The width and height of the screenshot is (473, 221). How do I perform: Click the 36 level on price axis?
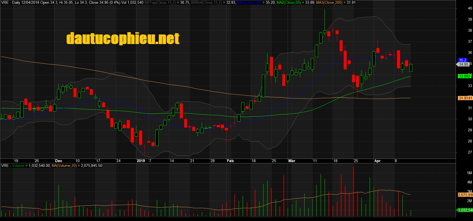pyautogui.click(x=470, y=53)
